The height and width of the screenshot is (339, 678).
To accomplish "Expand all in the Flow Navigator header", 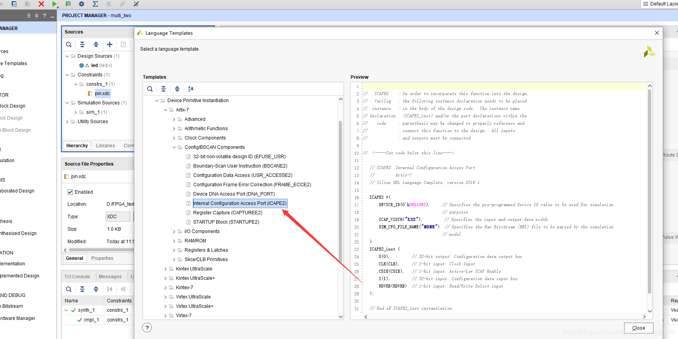I will (37, 16).
